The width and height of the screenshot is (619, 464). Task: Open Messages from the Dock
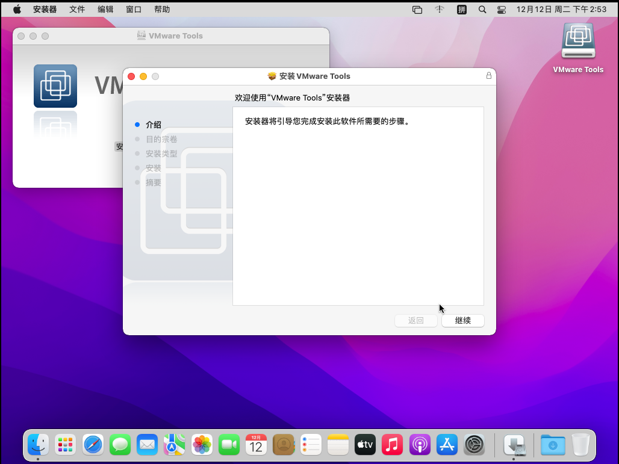click(x=120, y=444)
